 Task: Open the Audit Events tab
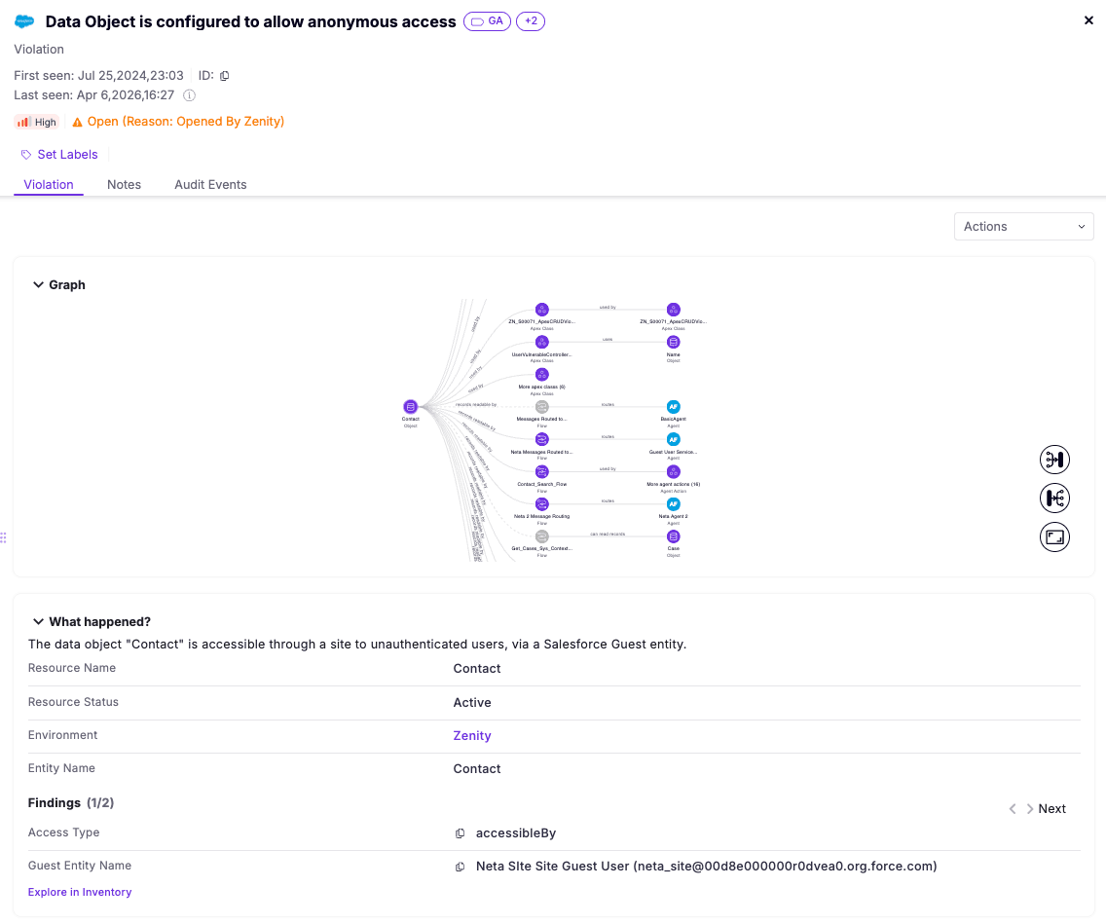click(x=210, y=185)
